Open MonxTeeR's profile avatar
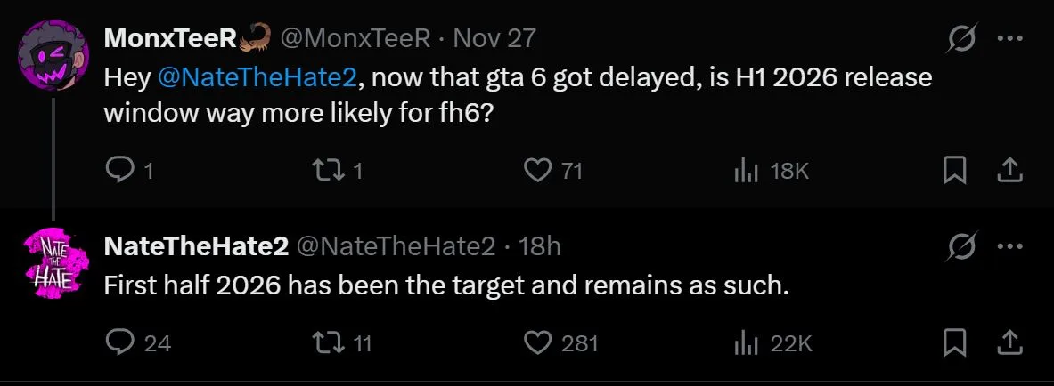The width and height of the screenshot is (1054, 386). tap(54, 55)
